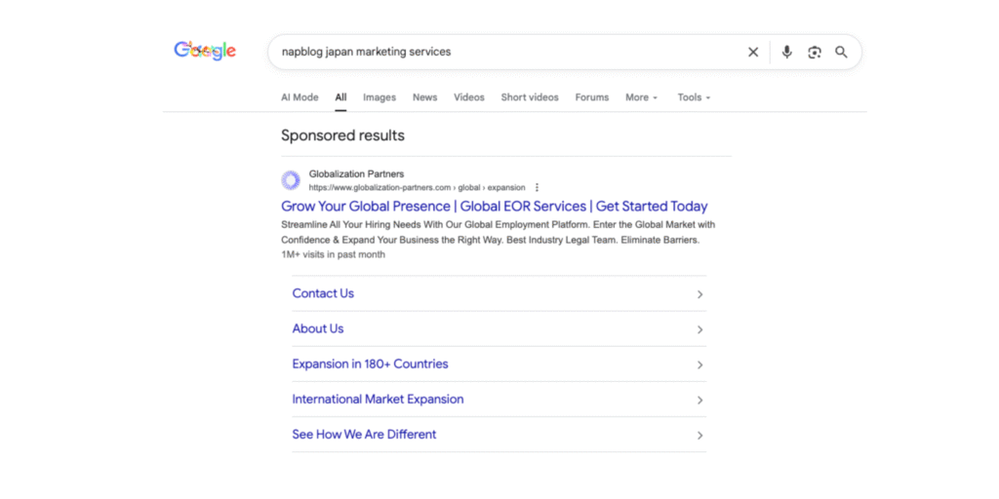
Task: Open the About Us sitelink
Action: tap(318, 328)
